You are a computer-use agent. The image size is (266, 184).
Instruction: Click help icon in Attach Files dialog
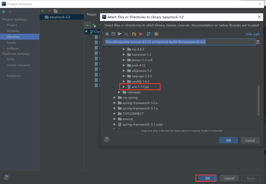tap(107, 140)
